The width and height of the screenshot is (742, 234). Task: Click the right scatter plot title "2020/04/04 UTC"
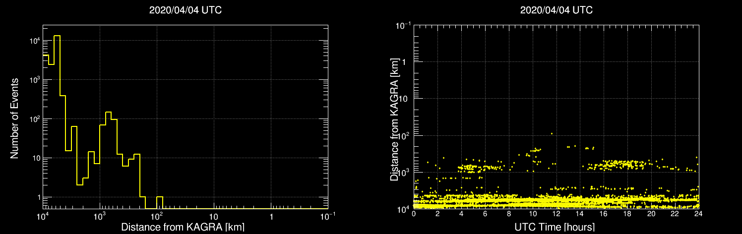click(556, 10)
